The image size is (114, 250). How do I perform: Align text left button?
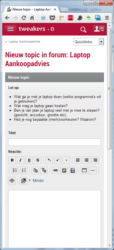tap(78, 160)
